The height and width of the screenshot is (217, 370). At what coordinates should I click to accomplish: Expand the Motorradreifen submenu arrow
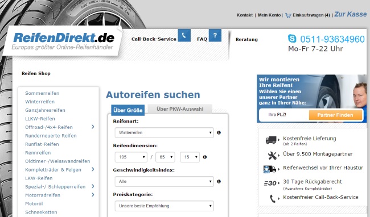(93, 195)
